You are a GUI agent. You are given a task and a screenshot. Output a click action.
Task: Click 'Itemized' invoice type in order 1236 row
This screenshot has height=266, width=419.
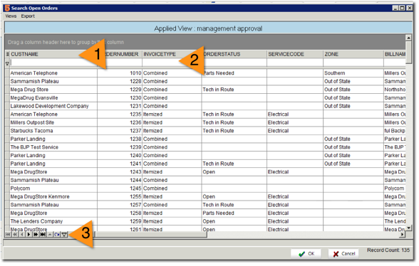tap(172, 122)
